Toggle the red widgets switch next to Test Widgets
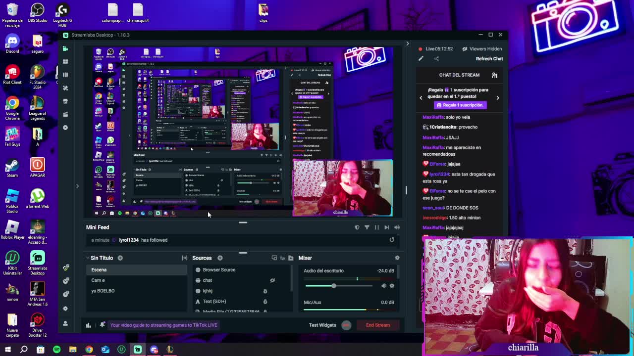This screenshot has width=634, height=356. pyautogui.click(x=346, y=325)
